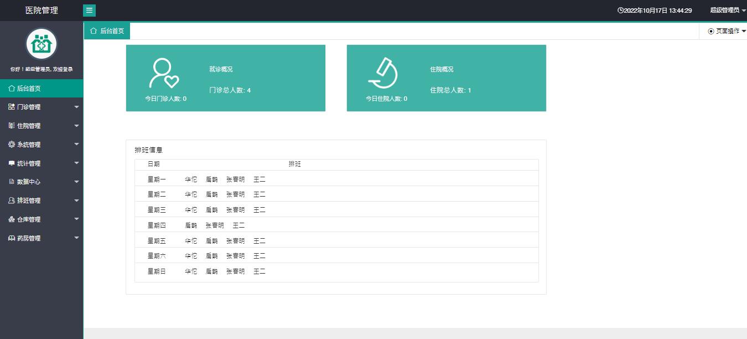Click the 排班管理 person icon
Viewport: 747px width, 339px height.
point(12,201)
